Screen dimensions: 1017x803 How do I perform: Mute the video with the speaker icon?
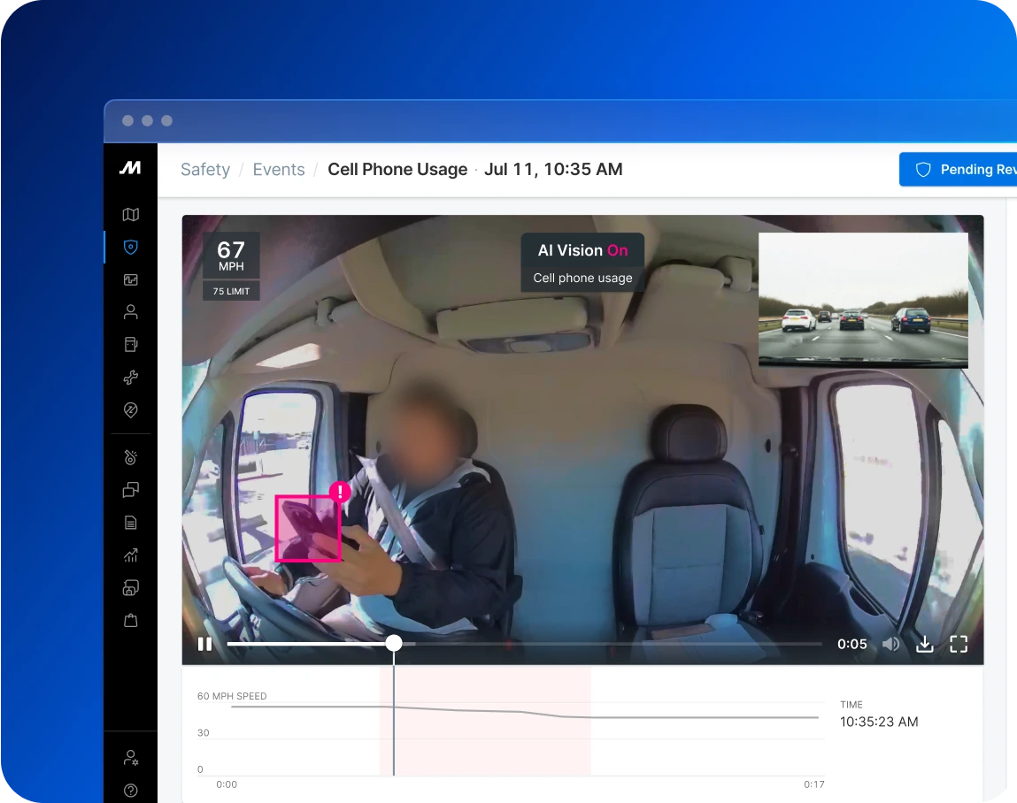890,644
